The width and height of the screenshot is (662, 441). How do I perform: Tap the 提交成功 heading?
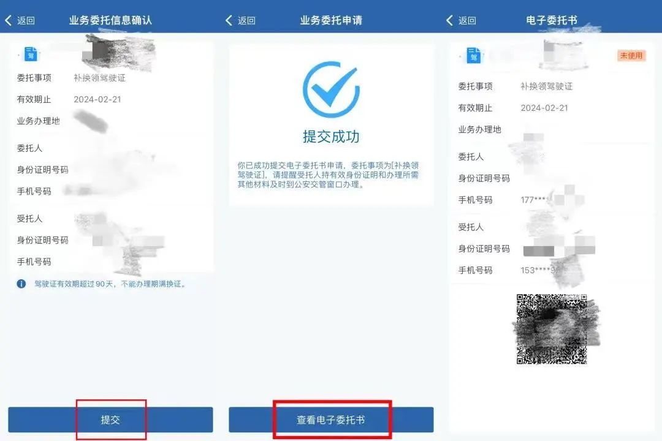tap(332, 137)
